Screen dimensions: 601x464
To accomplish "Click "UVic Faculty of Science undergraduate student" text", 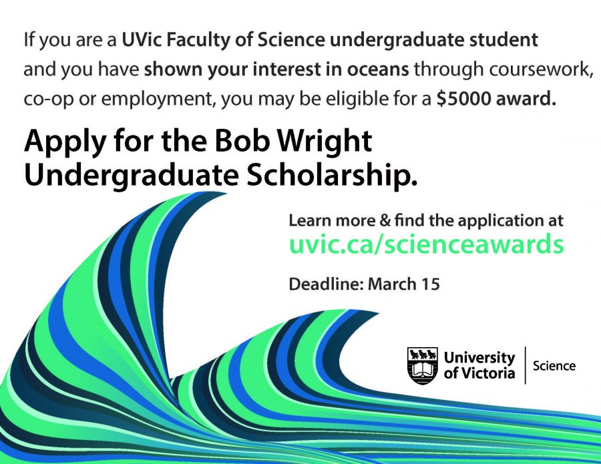I will pos(329,39).
